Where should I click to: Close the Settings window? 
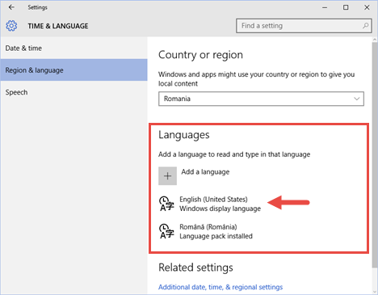click(x=367, y=7)
